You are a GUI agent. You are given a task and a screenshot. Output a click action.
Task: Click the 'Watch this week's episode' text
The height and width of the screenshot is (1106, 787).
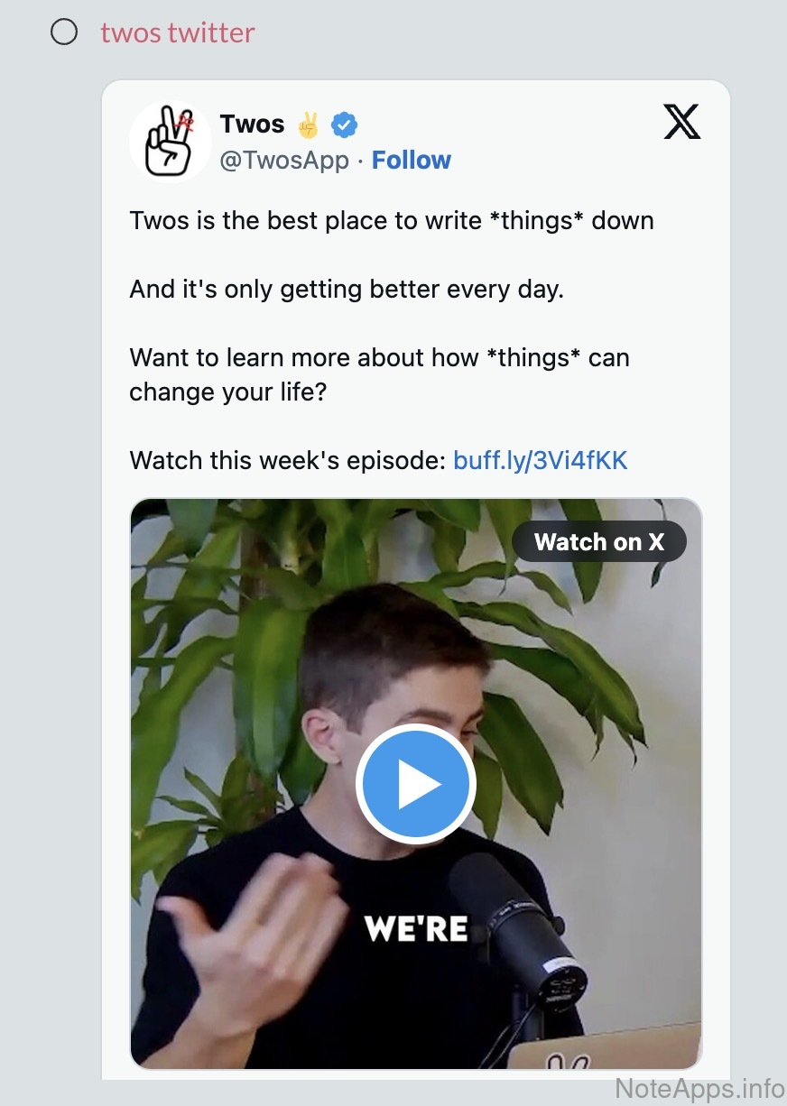click(x=288, y=461)
